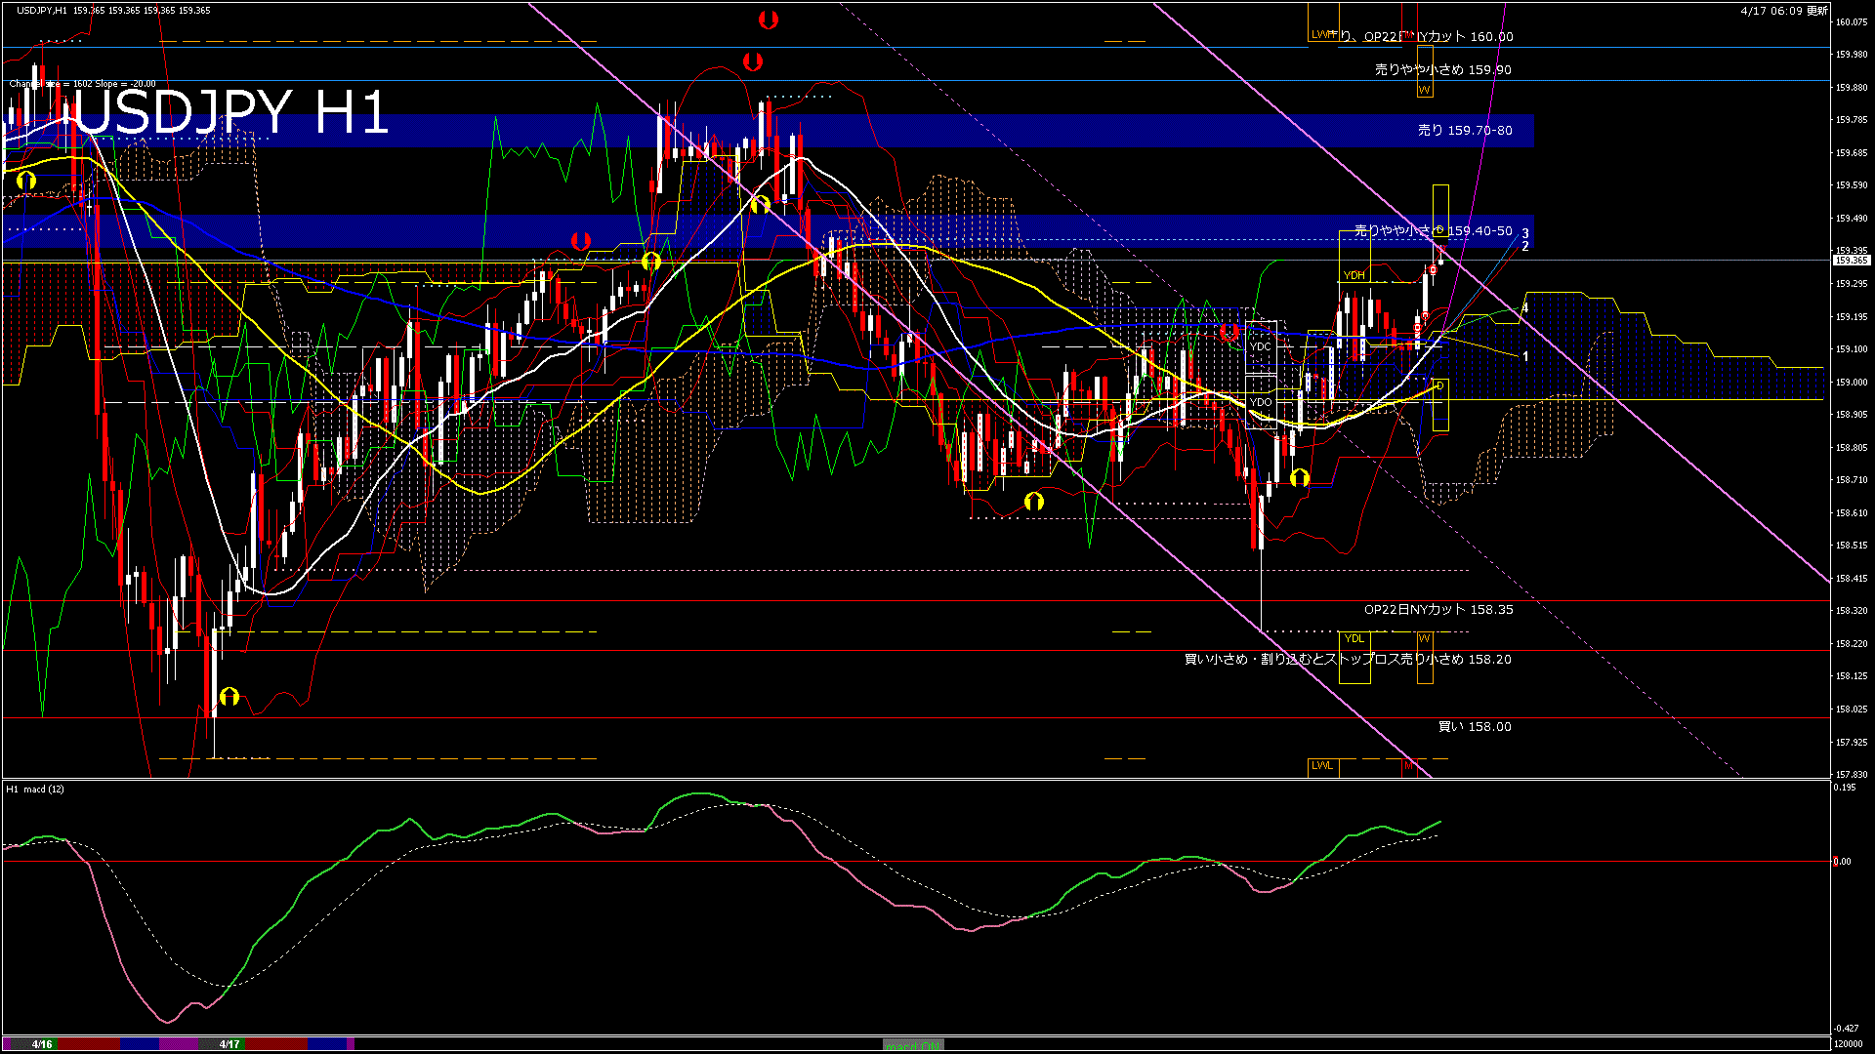Click the topmost red down-arrow signal marker

[769, 20]
